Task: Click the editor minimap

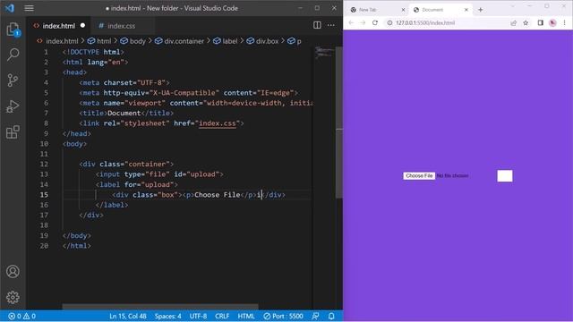Action: 324,53
